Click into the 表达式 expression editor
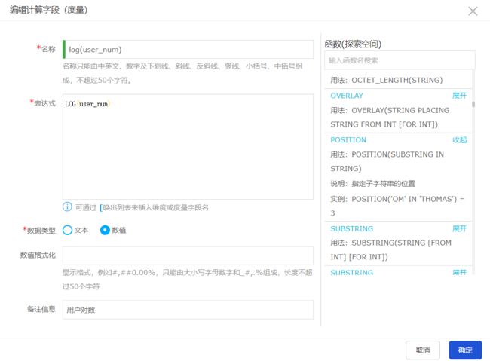The image size is (490, 361). (x=188, y=147)
